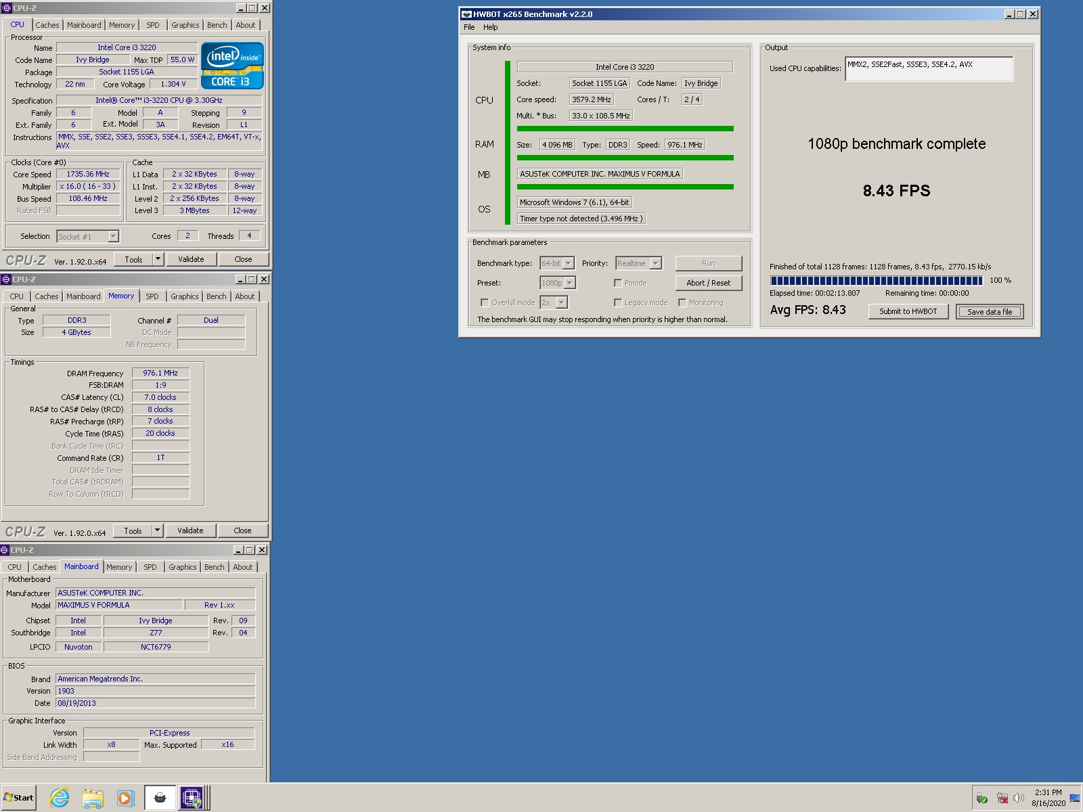Image resolution: width=1083 pixels, height=812 pixels.
Task: Click the Memory CPU-Z window title icon
Action: pyautogui.click(x=6, y=279)
